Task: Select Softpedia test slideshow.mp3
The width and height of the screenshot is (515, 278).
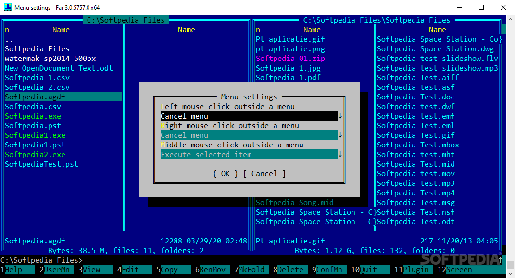Action: tap(438, 68)
